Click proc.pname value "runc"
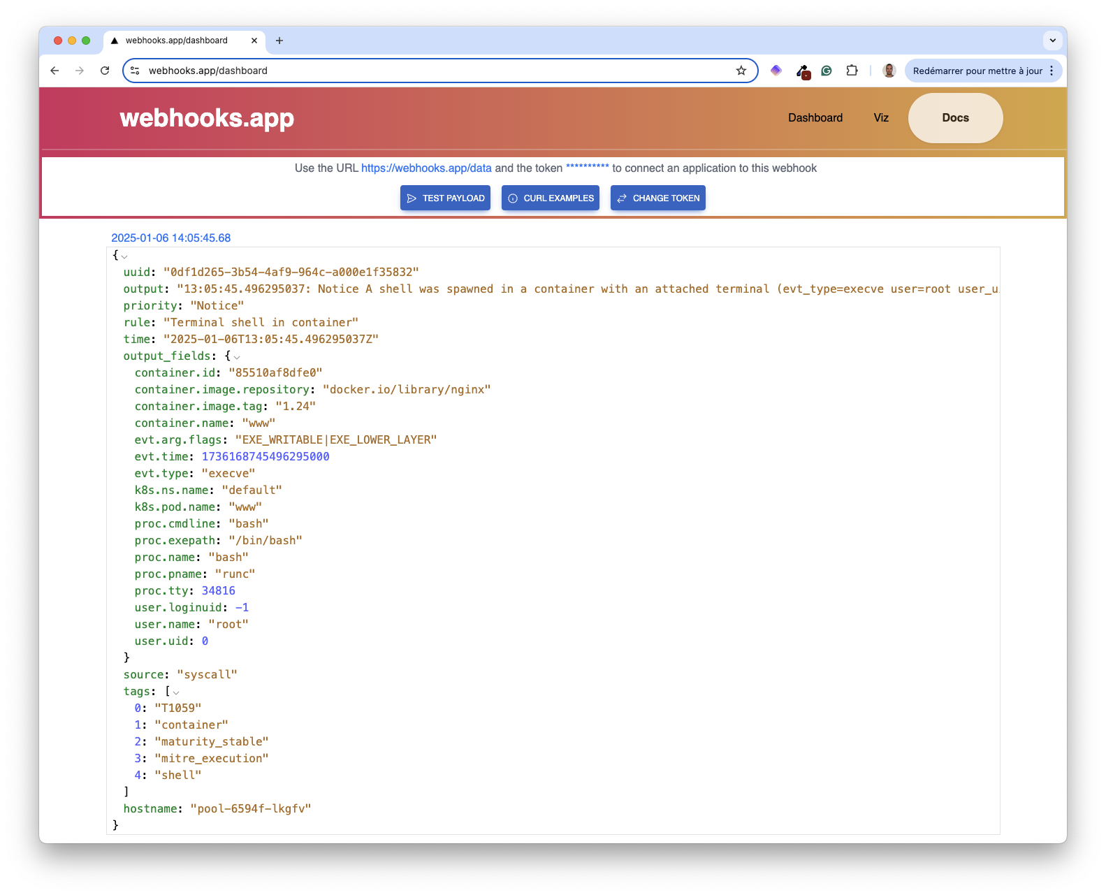This screenshot has width=1106, height=895. coord(235,574)
